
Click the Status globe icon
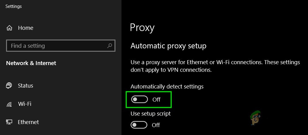9,86
